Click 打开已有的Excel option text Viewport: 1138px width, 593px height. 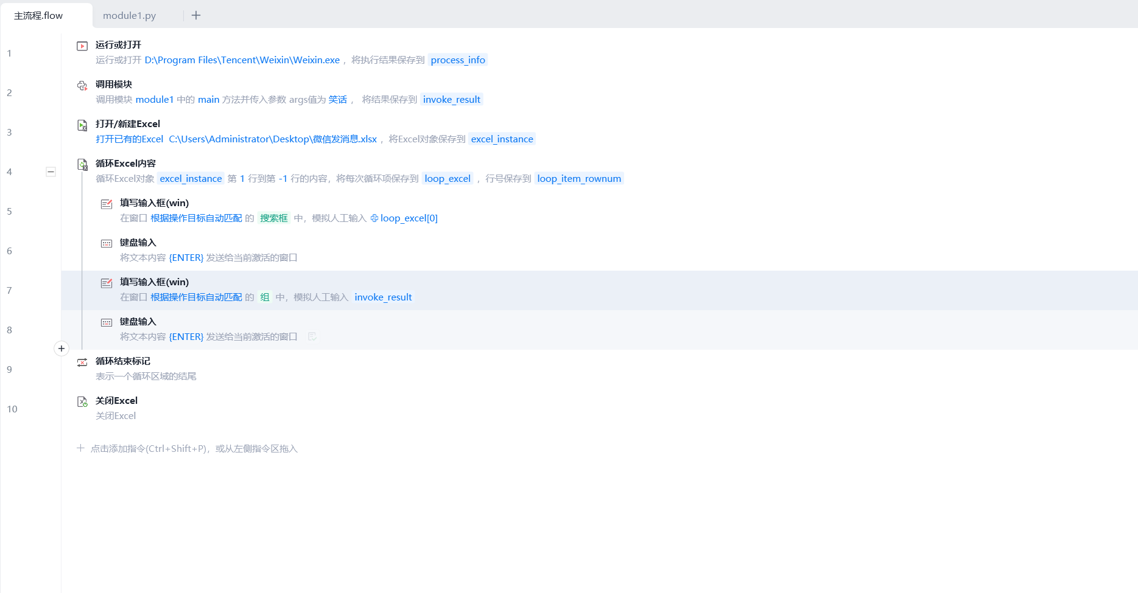[x=130, y=139]
